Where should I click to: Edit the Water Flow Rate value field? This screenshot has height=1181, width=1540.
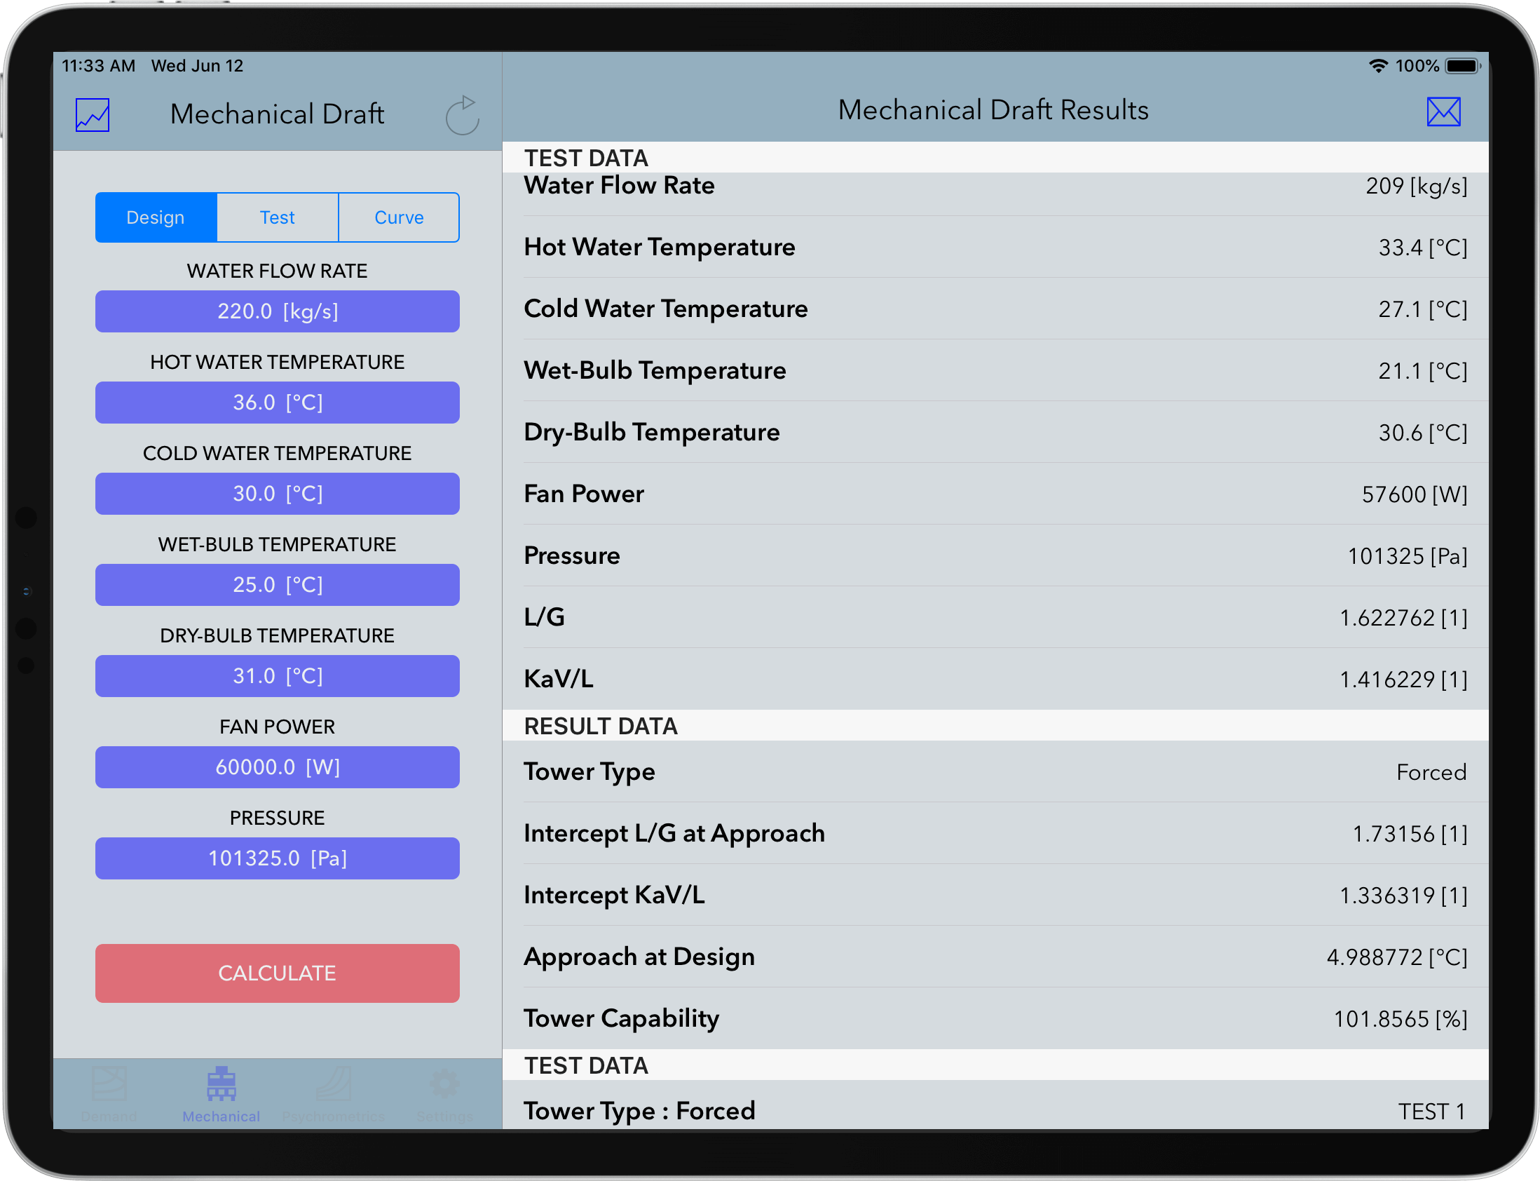277,311
